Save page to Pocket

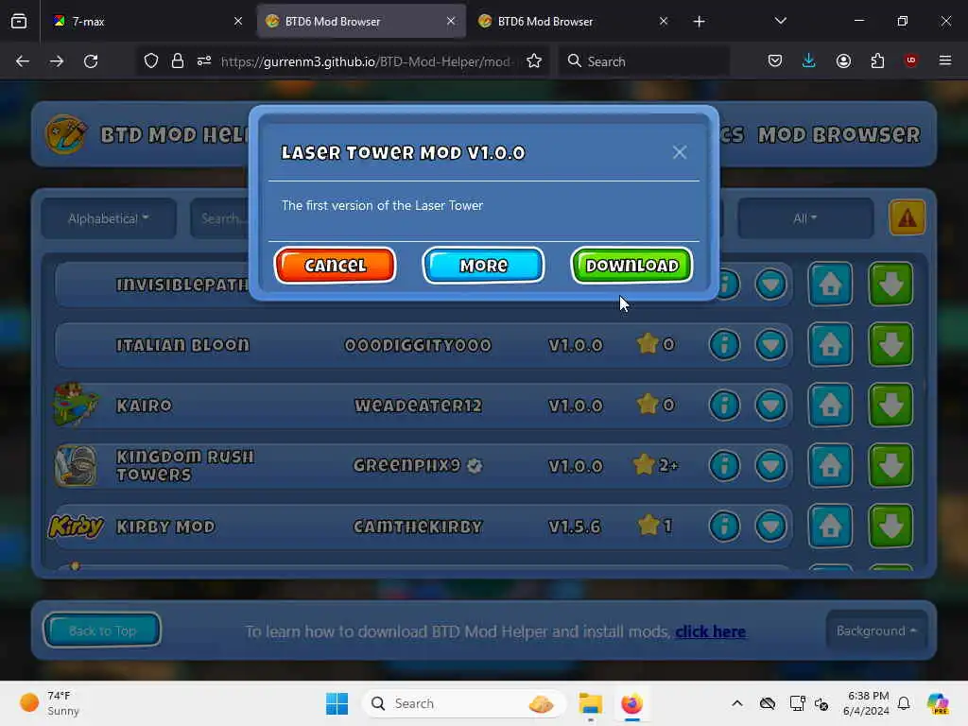pyautogui.click(x=775, y=60)
